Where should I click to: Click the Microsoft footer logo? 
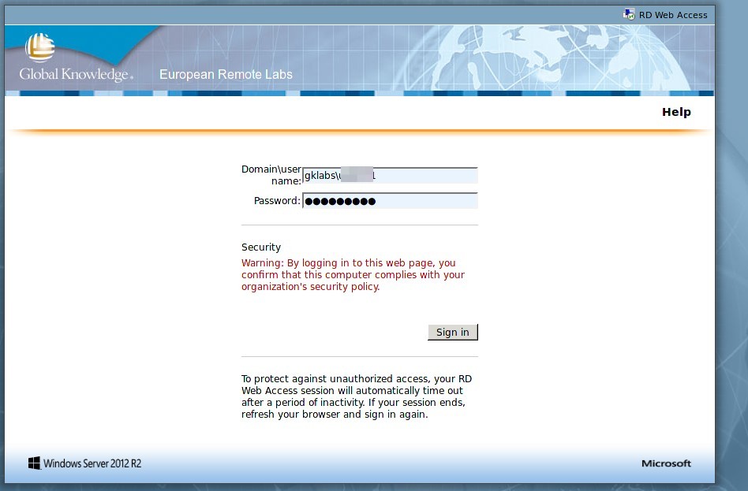point(666,463)
